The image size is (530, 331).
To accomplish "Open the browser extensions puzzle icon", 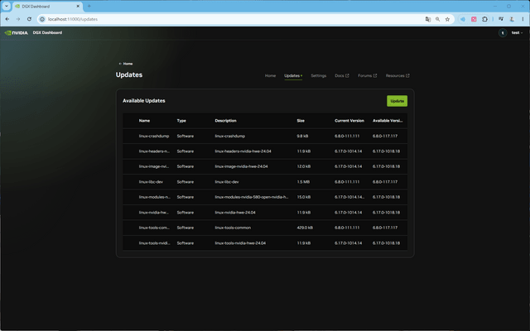I will 484,19.
